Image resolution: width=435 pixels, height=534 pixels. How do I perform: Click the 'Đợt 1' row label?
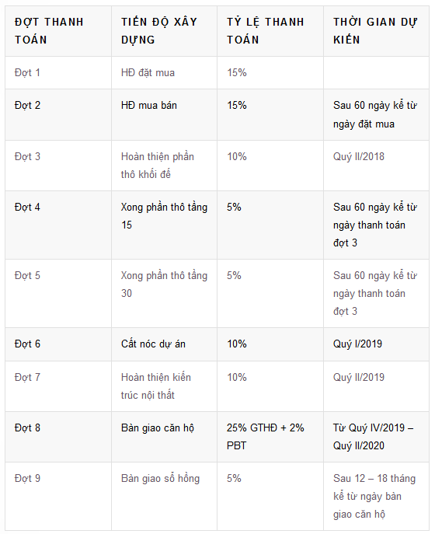[27, 72]
